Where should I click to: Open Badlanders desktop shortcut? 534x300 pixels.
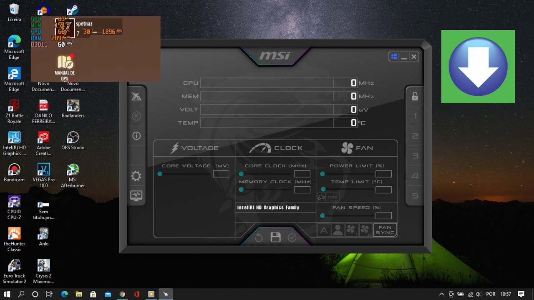pyautogui.click(x=73, y=109)
